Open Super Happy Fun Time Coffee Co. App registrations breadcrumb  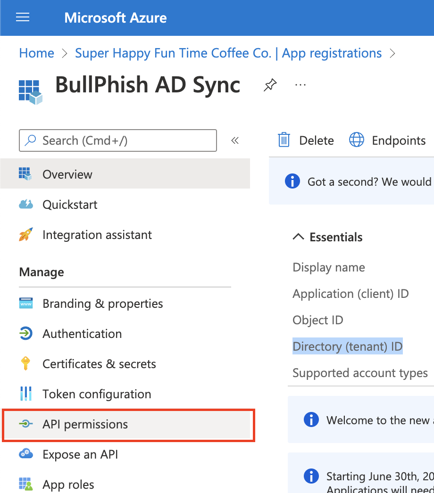tap(228, 53)
